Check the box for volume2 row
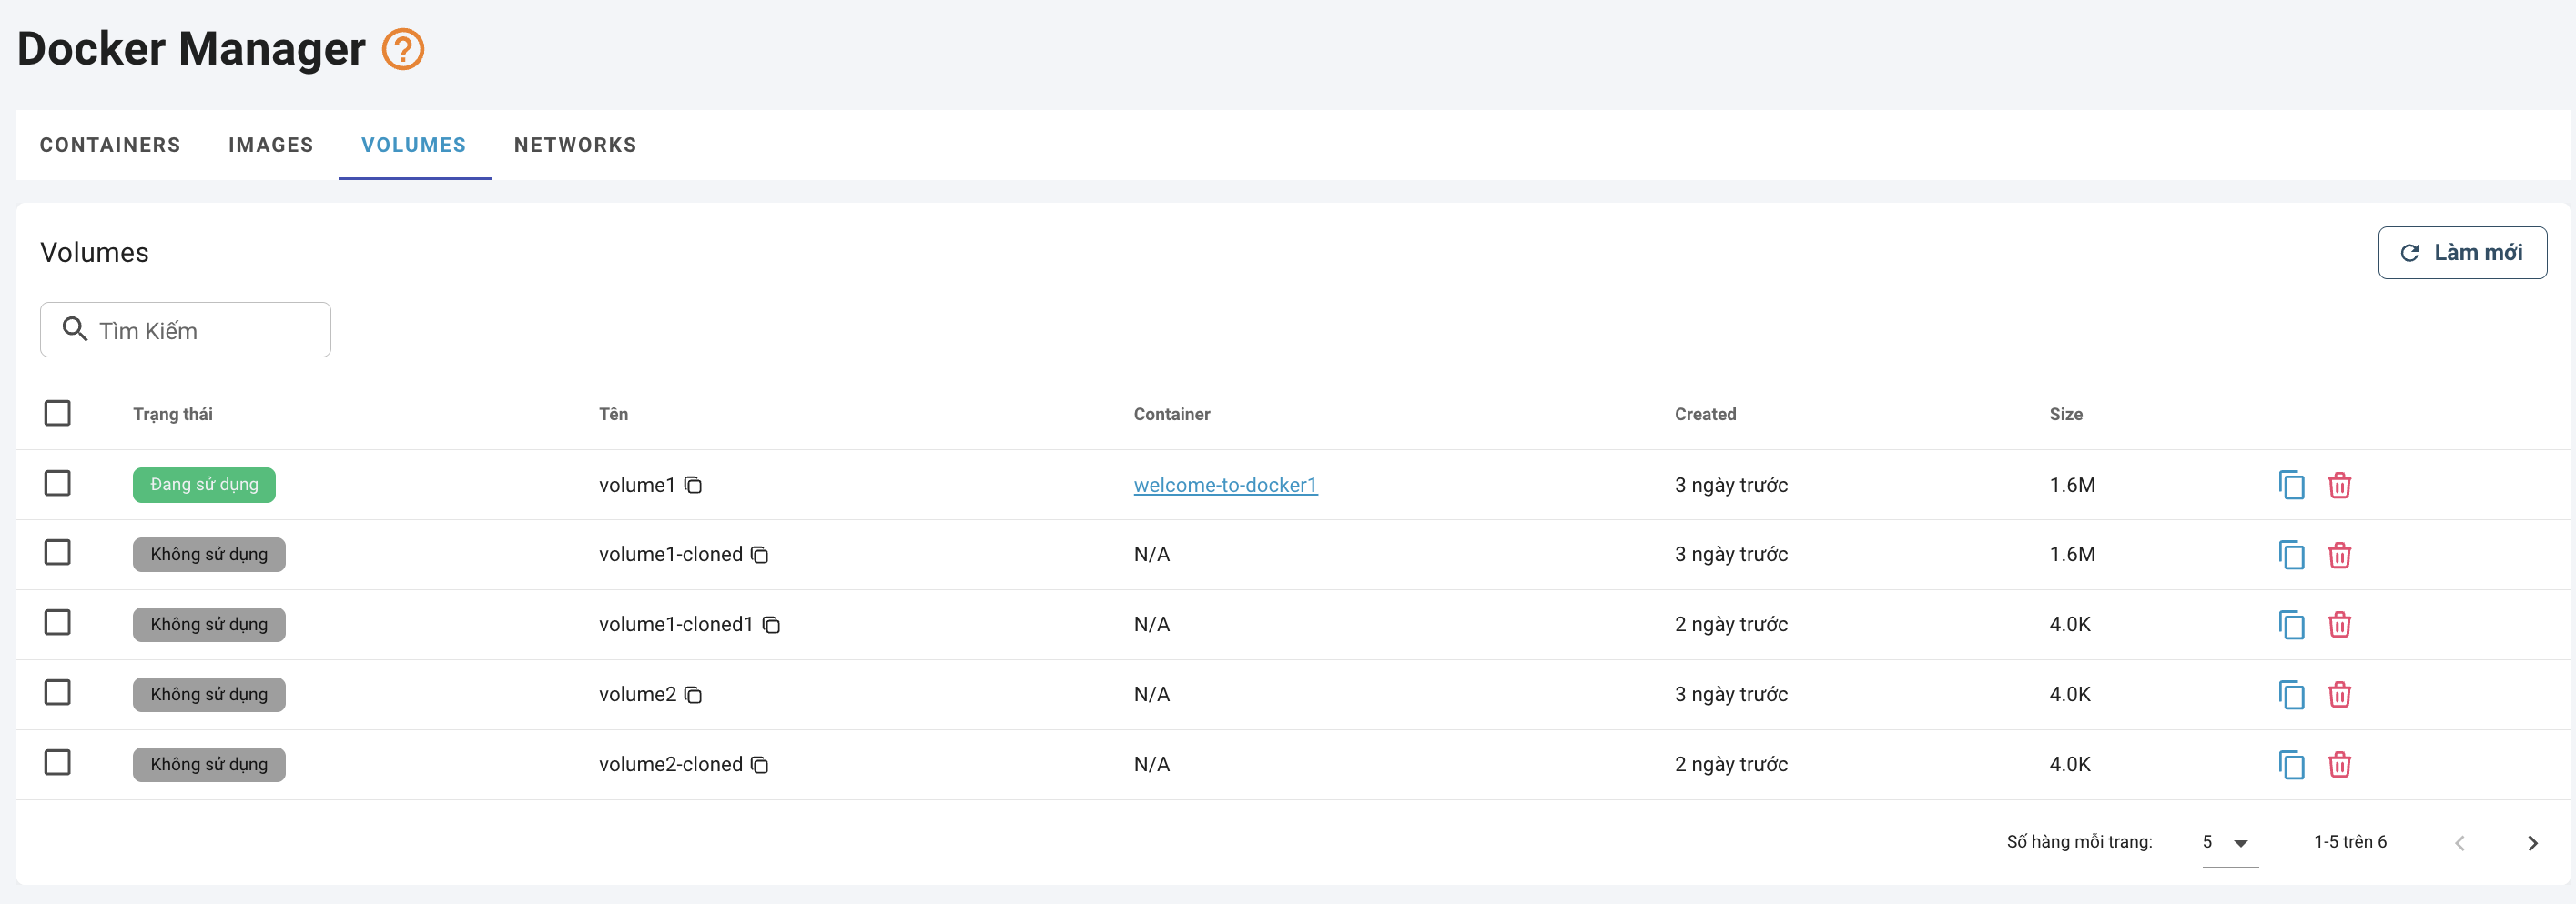Viewport: 2576px width, 904px height. (x=58, y=693)
